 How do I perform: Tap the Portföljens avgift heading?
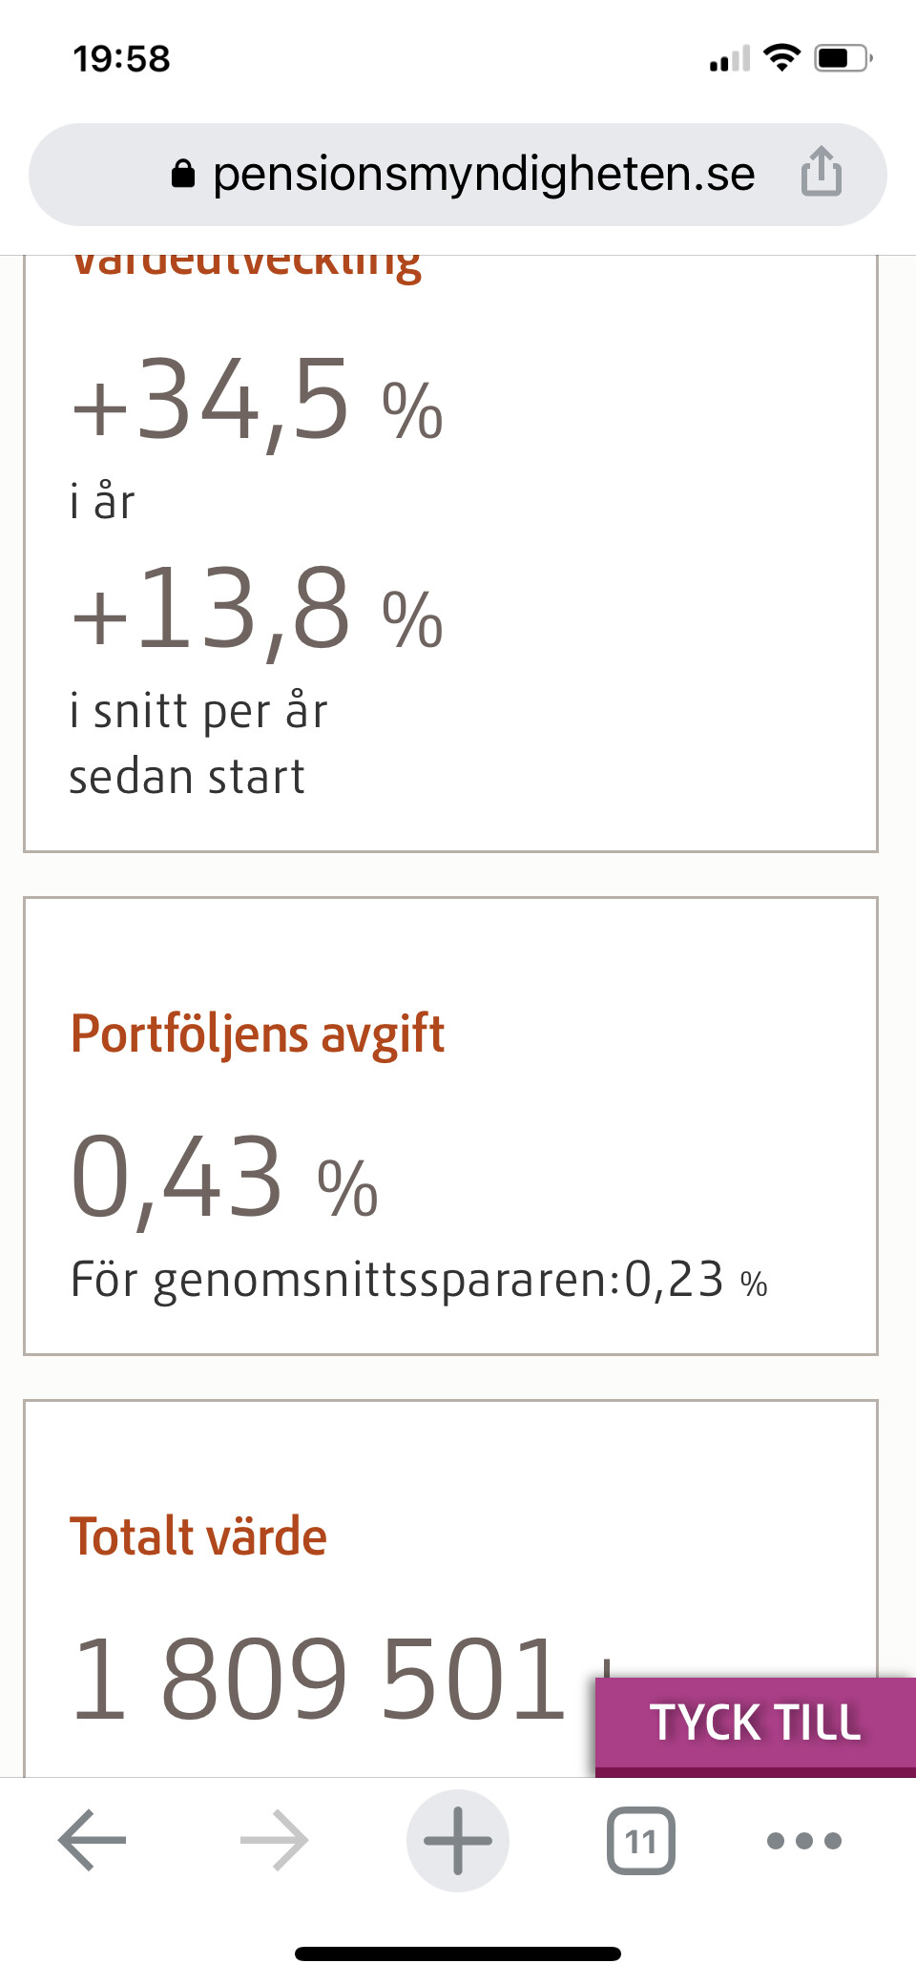(258, 1034)
